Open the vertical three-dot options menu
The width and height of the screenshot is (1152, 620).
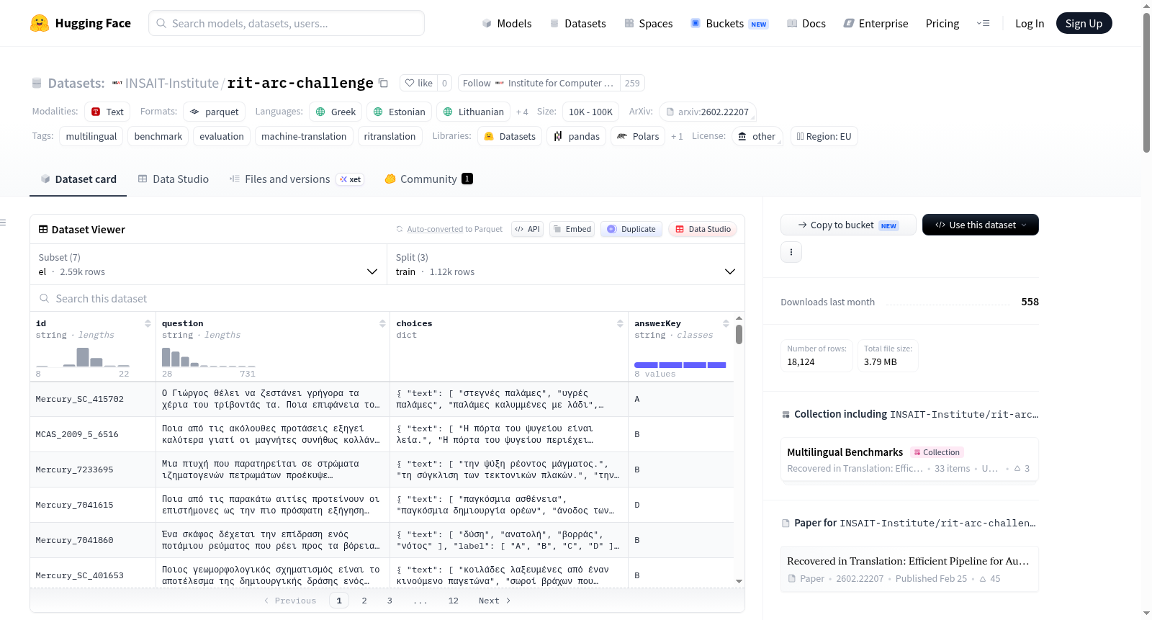coord(791,252)
